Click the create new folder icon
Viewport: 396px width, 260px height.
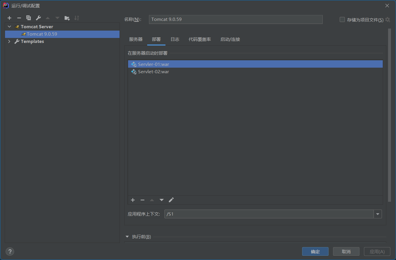67,18
